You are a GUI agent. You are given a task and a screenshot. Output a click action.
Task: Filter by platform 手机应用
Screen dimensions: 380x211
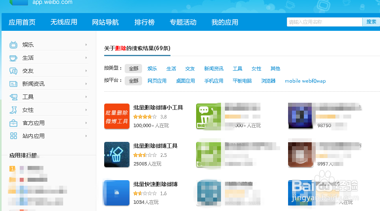point(214,81)
